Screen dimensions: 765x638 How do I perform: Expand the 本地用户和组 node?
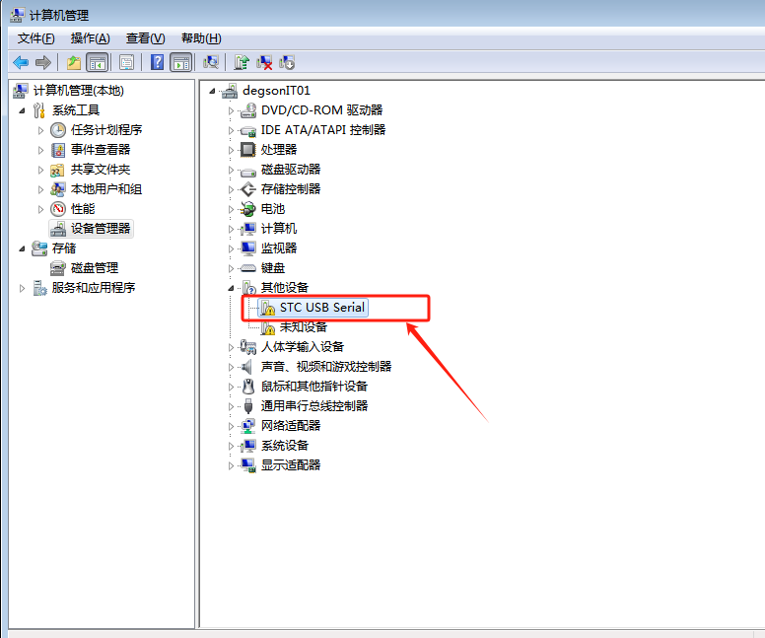point(40,189)
